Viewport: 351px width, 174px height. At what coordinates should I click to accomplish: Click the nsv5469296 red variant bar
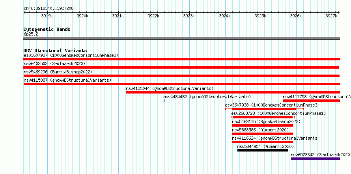pos(181,76)
